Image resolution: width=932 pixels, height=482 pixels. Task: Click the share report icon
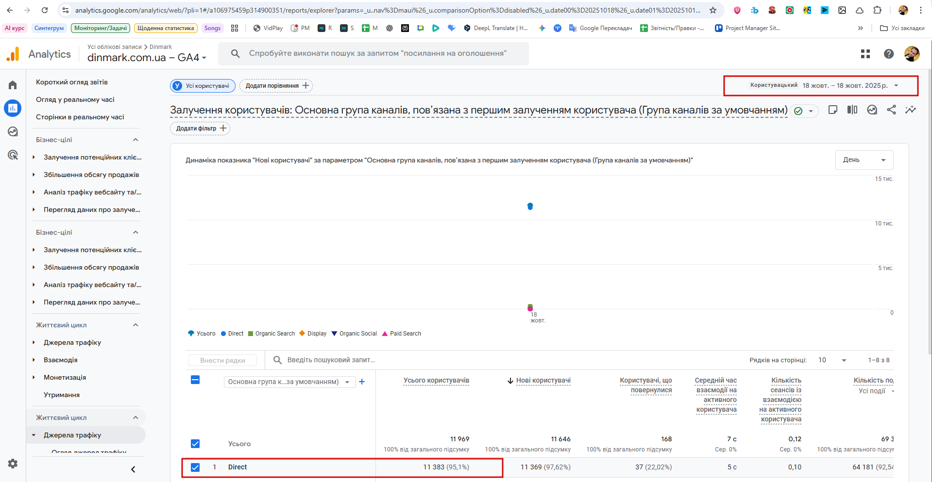892,110
